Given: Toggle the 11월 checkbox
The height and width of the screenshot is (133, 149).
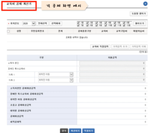Looking at the screenshot, I should [x=115, y=25].
